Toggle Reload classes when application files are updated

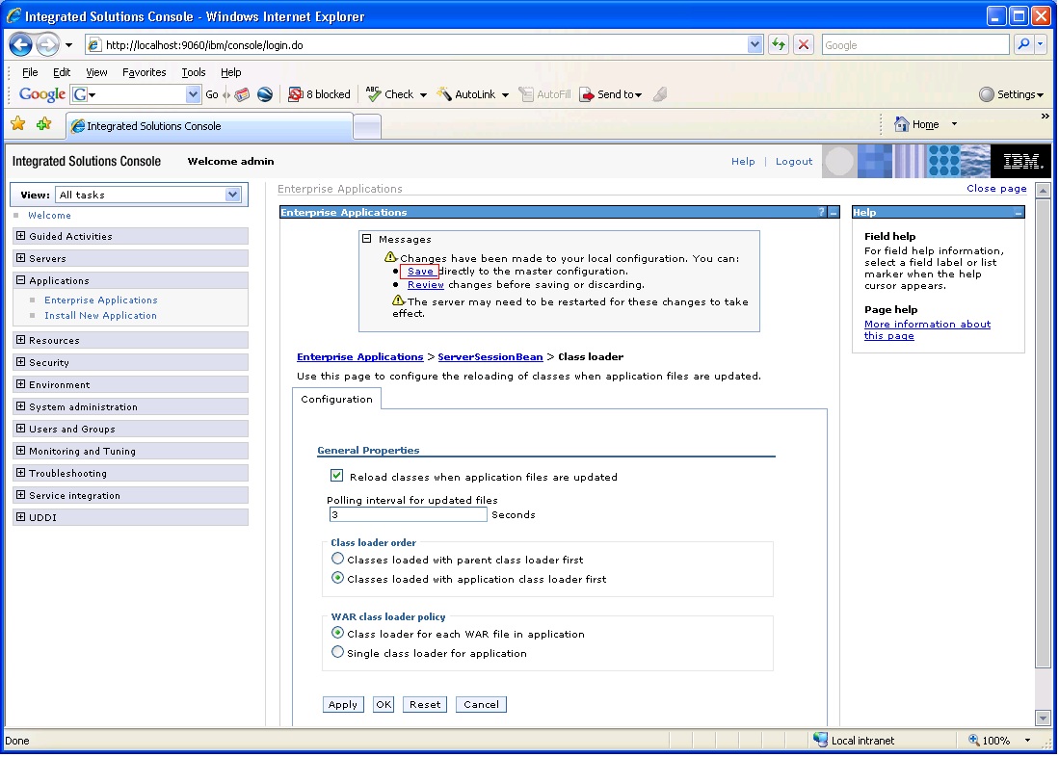336,476
